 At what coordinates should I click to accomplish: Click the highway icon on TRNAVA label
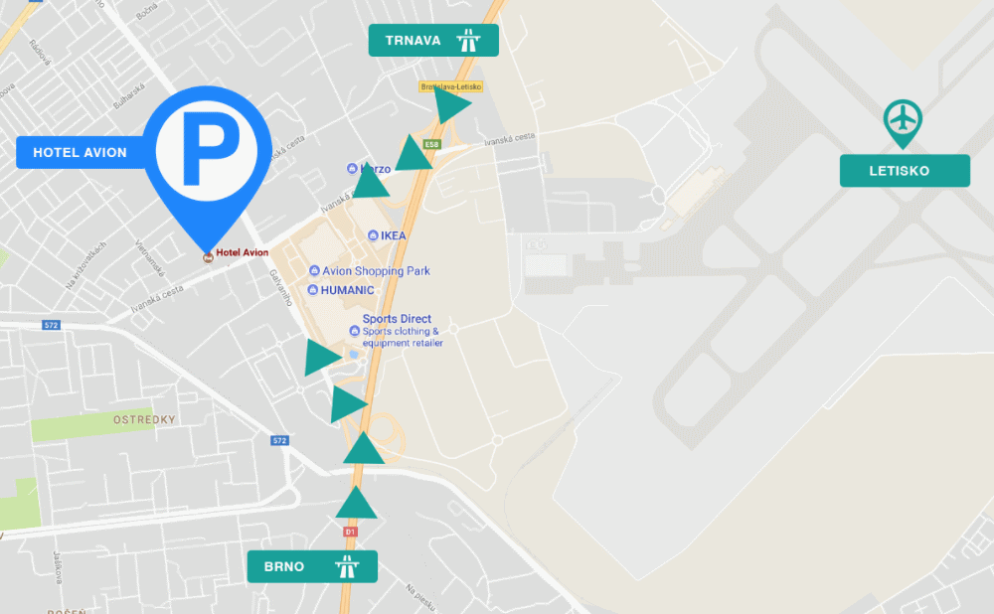[468, 41]
